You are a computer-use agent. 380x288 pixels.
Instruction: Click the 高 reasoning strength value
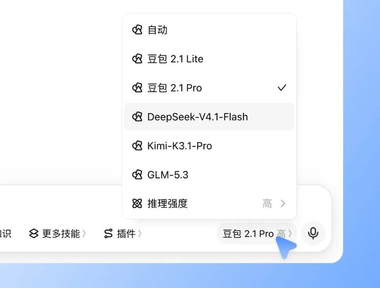[x=267, y=204]
